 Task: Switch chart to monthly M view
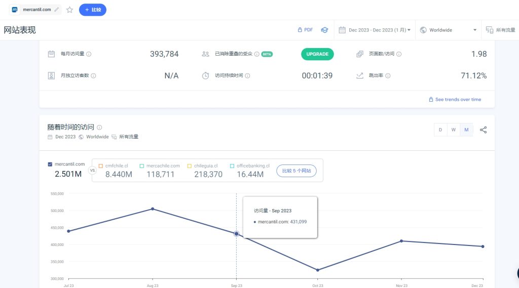(x=466, y=130)
